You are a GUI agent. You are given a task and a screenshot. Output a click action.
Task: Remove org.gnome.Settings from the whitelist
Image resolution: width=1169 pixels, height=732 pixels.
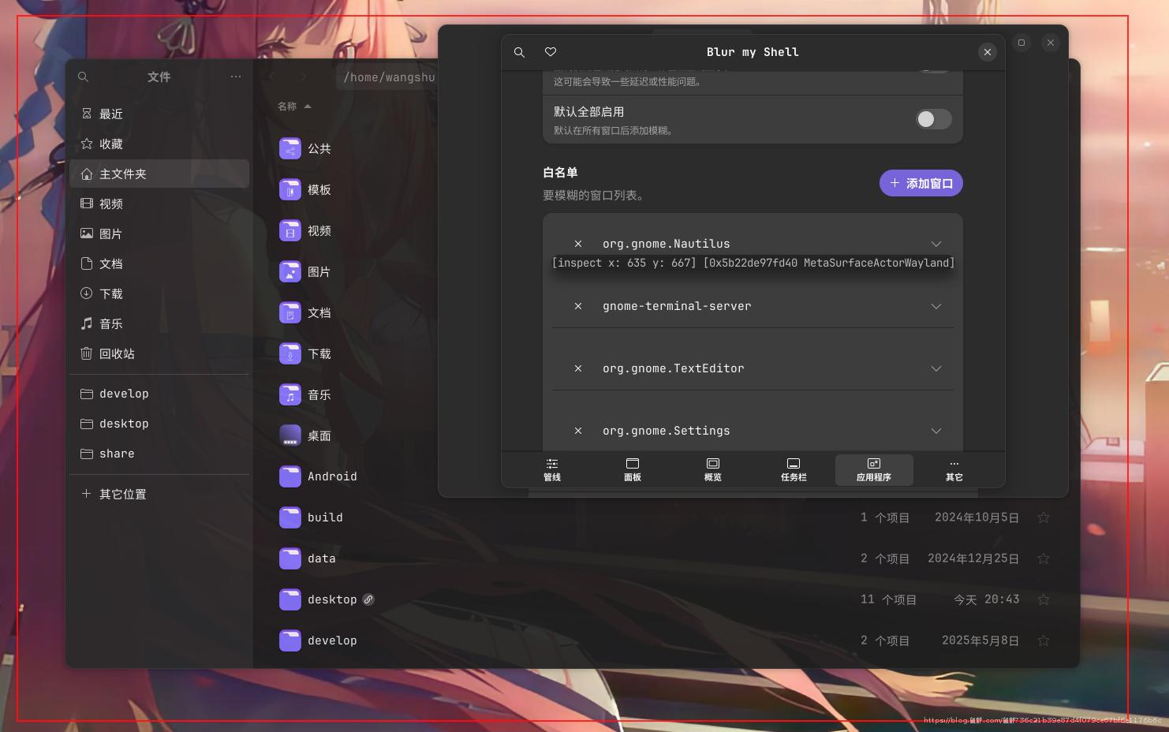tap(578, 431)
